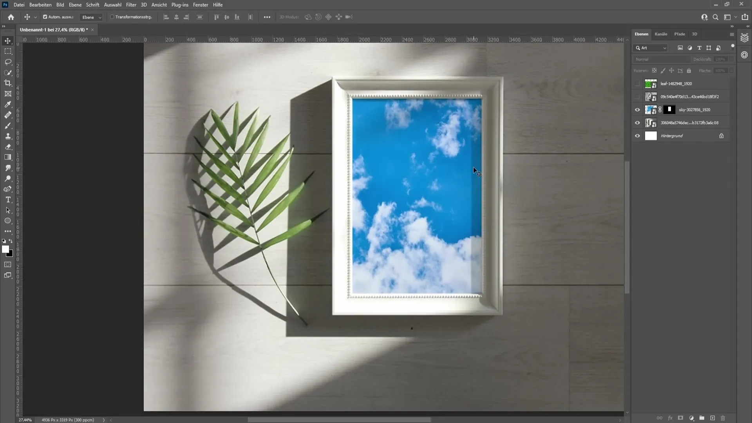Create a new layer group
Viewport: 752px width, 423px height.
click(x=702, y=418)
